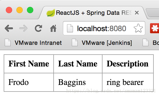
Task: Click the red close window button
Action: (x=9, y=10)
